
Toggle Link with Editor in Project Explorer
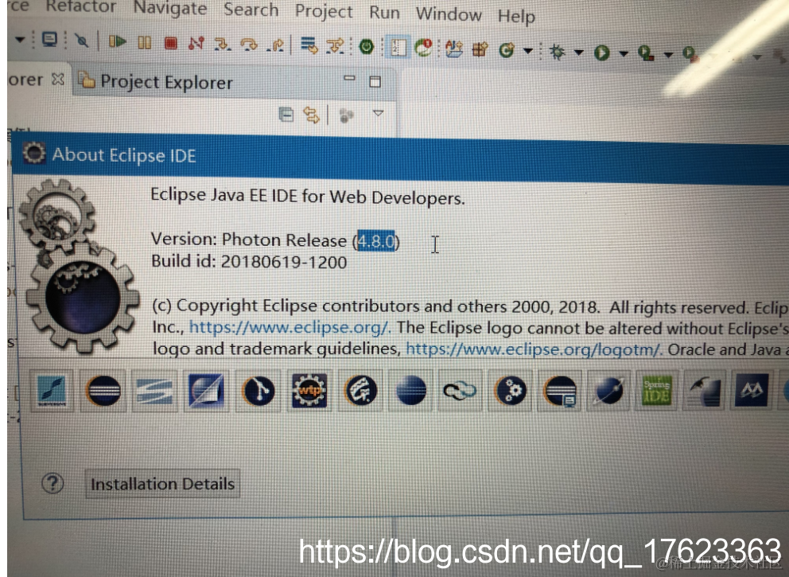pos(312,115)
